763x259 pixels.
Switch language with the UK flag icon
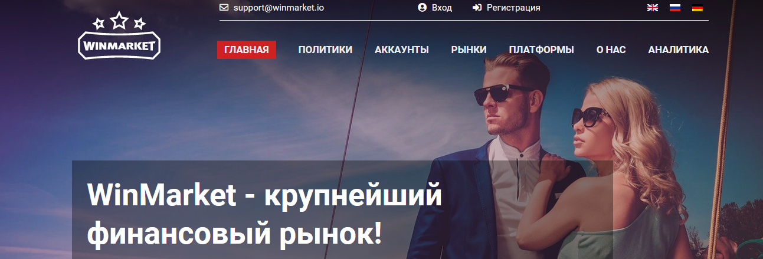pos(653,8)
